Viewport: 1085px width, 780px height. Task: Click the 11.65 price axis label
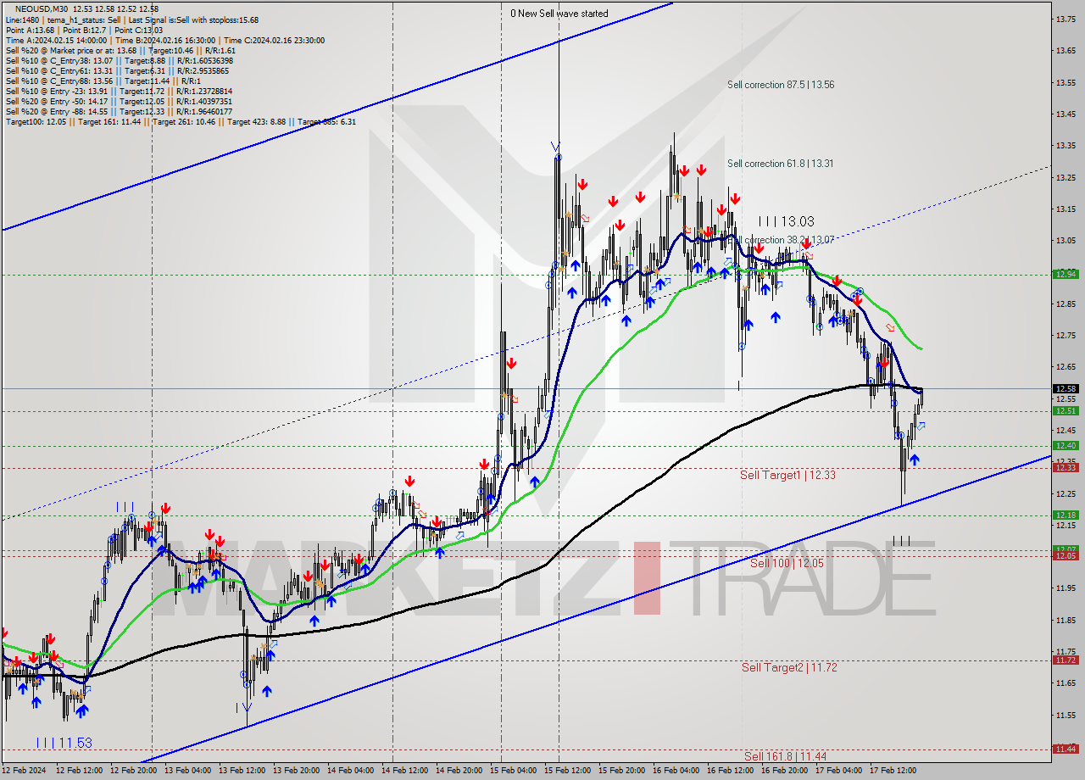pos(1066,682)
